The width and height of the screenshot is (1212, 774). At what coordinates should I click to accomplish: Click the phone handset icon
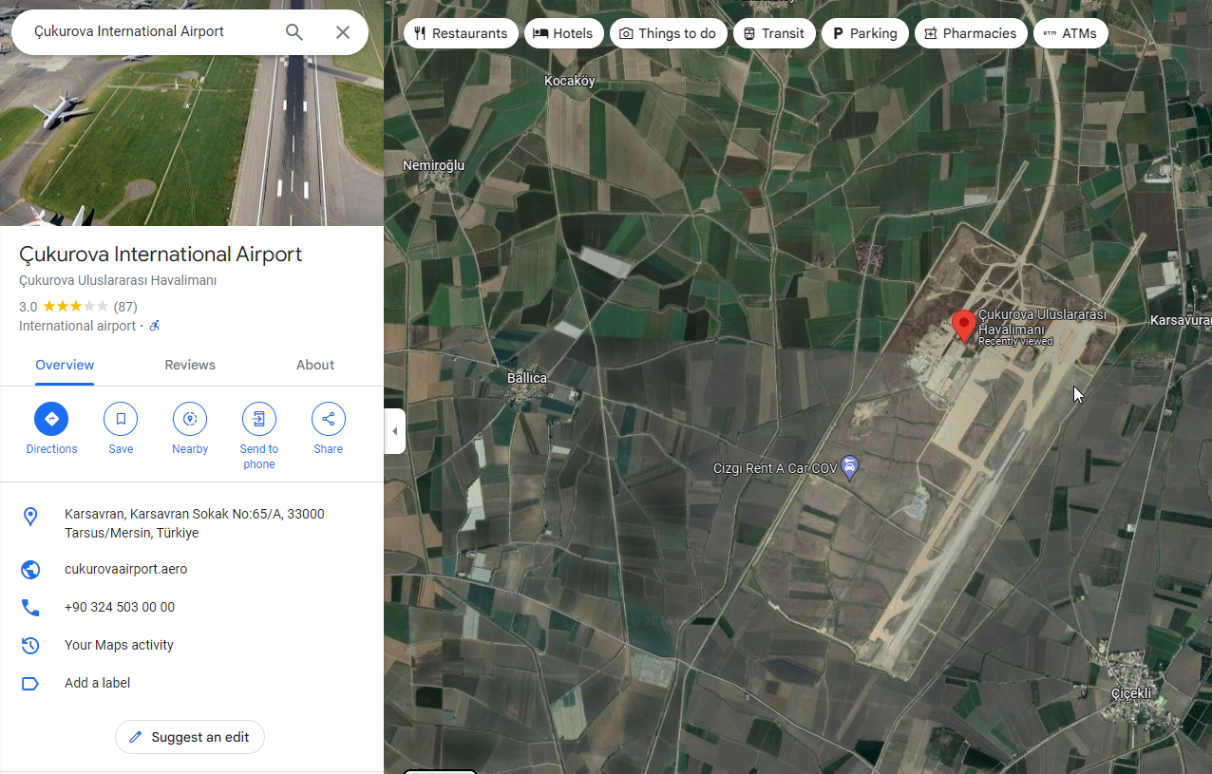30,608
